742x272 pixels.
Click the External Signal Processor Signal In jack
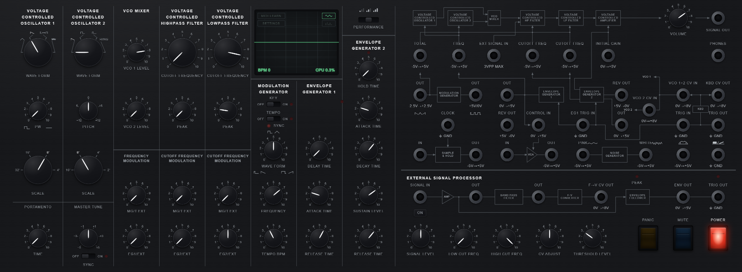420,197
